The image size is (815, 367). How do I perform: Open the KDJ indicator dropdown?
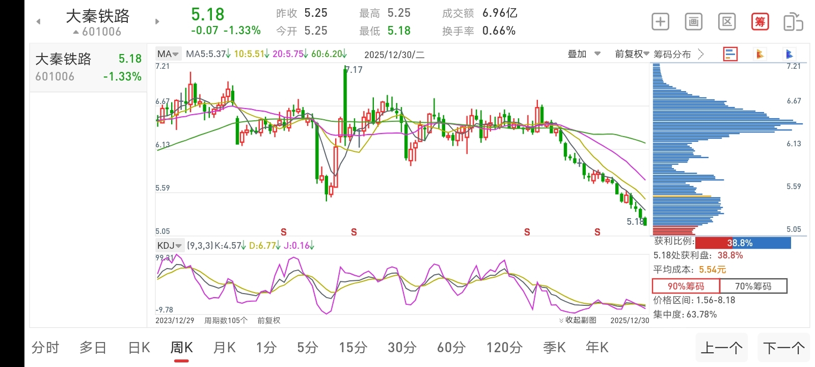pos(170,246)
